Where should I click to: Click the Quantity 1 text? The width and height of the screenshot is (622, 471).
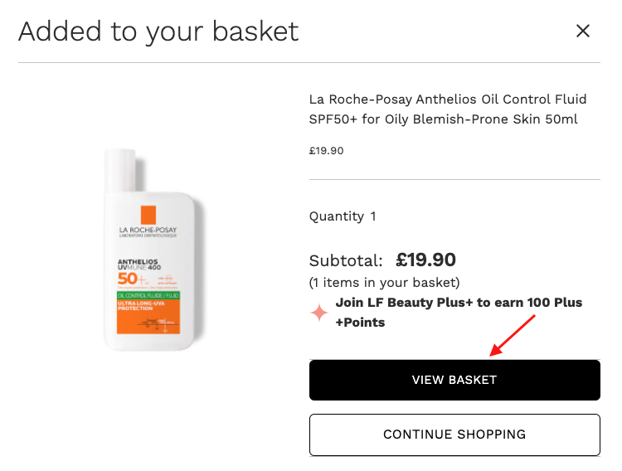[343, 216]
